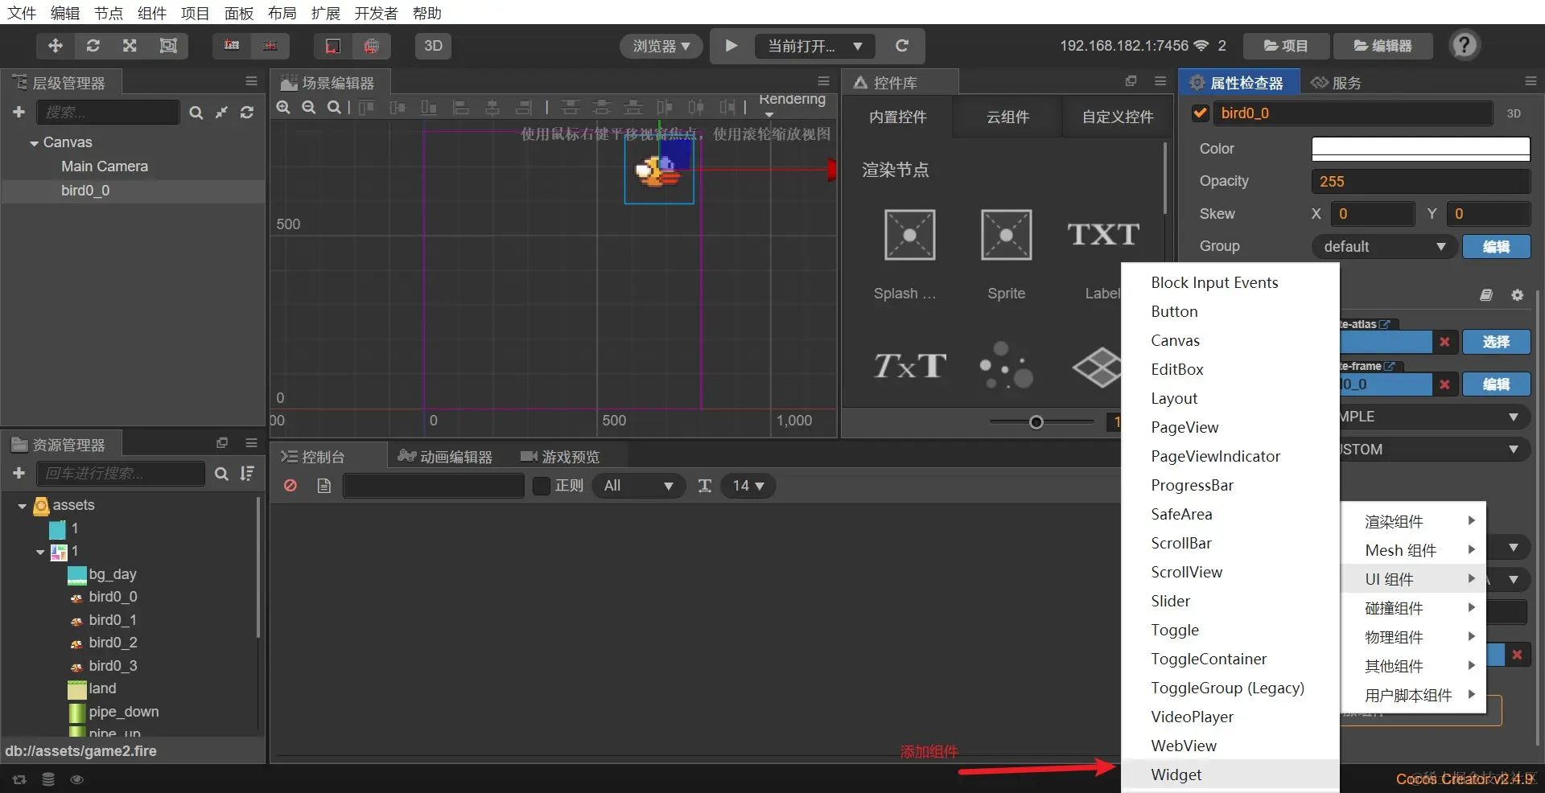
Task: Add a Sprite node from widget library
Action: [1006, 254]
